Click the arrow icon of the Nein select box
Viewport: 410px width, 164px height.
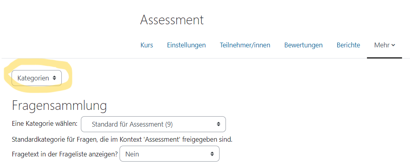point(212,154)
